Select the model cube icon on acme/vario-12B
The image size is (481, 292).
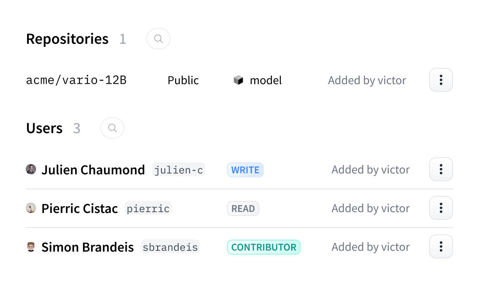click(x=238, y=80)
